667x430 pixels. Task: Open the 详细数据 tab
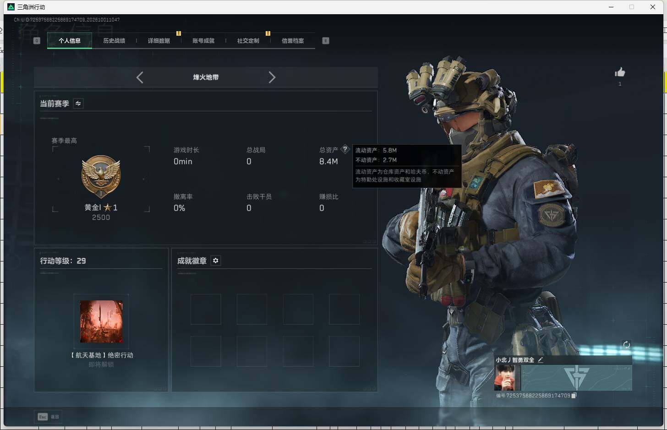[159, 41]
